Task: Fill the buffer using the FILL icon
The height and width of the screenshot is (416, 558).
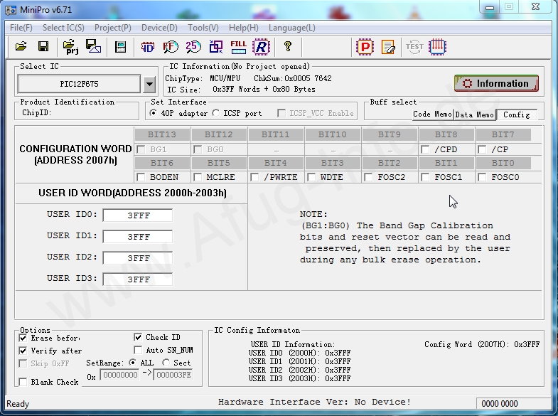Action: tap(238, 47)
